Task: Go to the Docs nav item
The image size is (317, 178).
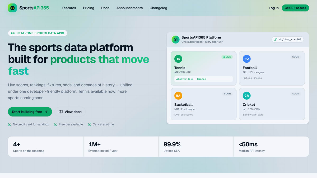Action: pyautogui.click(x=105, y=8)
